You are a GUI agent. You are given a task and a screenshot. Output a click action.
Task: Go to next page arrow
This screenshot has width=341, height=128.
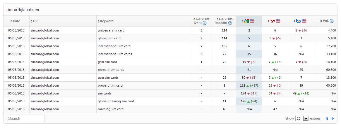tap(333, 118)
